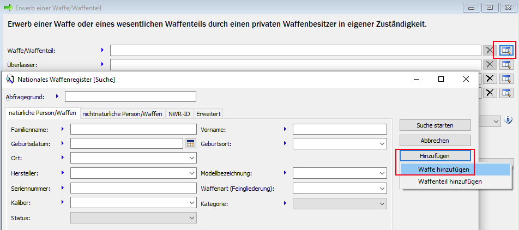This screenshot has width=519, height=230.
Task: Click the Abbrechen button
Action: (x=434, y=141)
